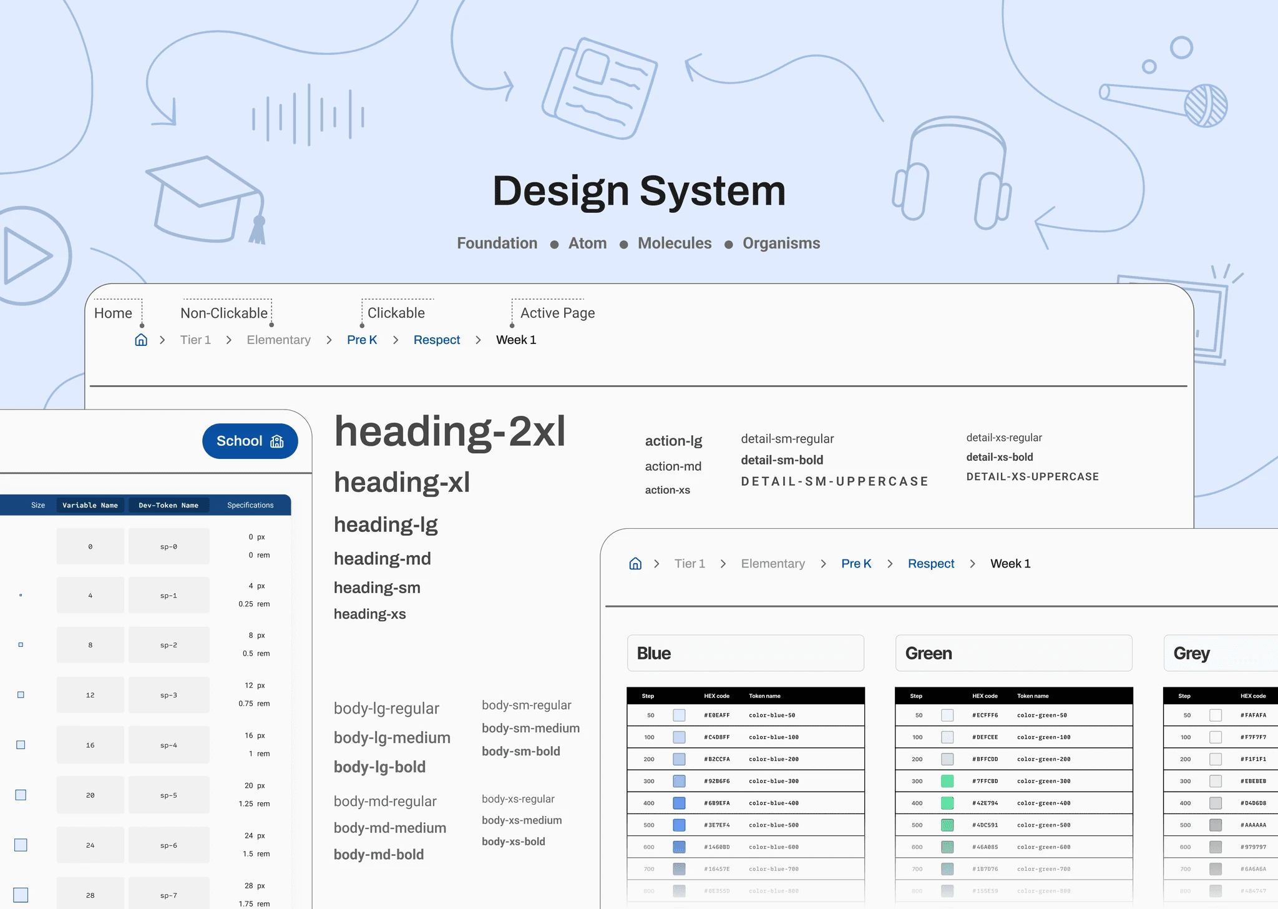The width and height of the screenshot is (1278, 909).
Task: Click Pre K in the color palette breadcrumb
Action: click(856, 564)
